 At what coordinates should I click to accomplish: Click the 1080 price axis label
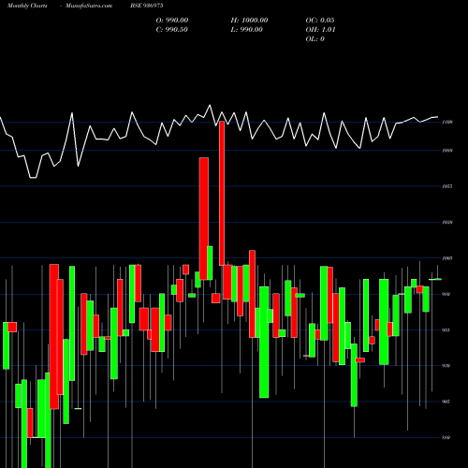(447, 151)
